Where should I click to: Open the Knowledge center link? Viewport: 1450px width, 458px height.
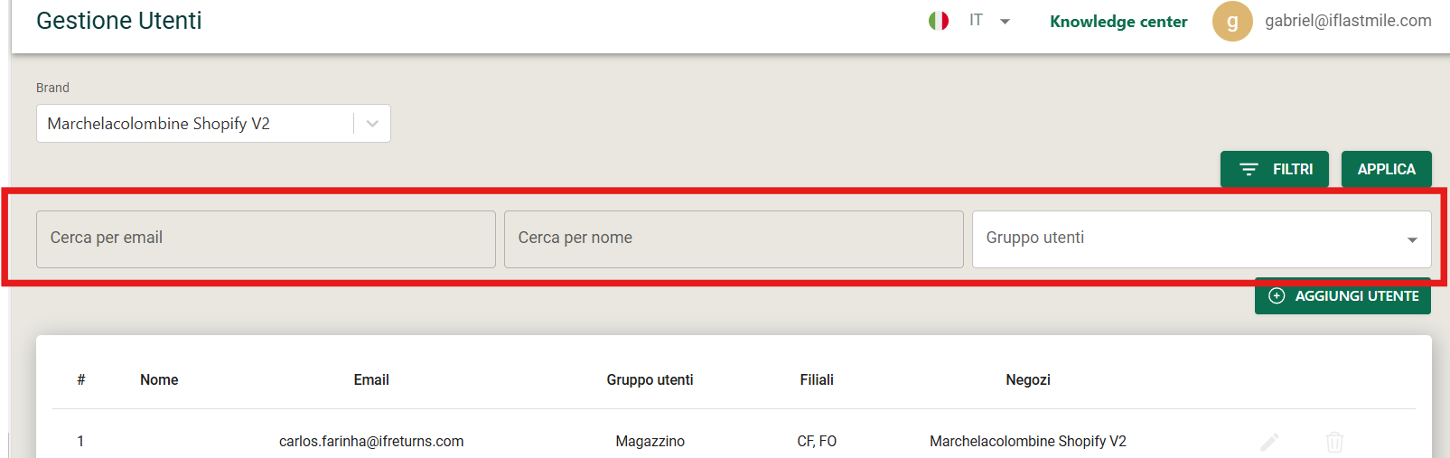(1118, 22)
